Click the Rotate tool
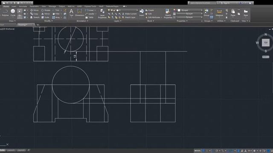The height and width of the screenshot is (153, 273). tap(46, 10)
